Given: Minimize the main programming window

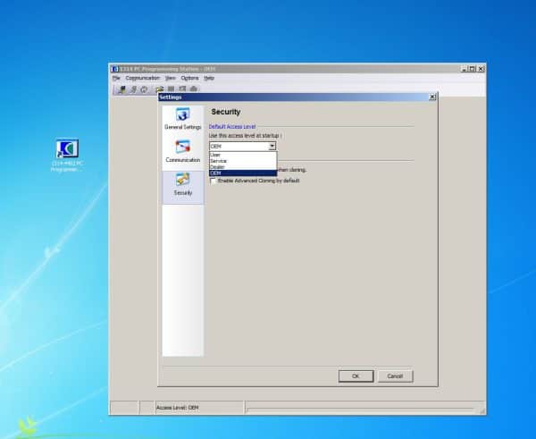Looking at the screenshot, I should [x=465, y=69].
